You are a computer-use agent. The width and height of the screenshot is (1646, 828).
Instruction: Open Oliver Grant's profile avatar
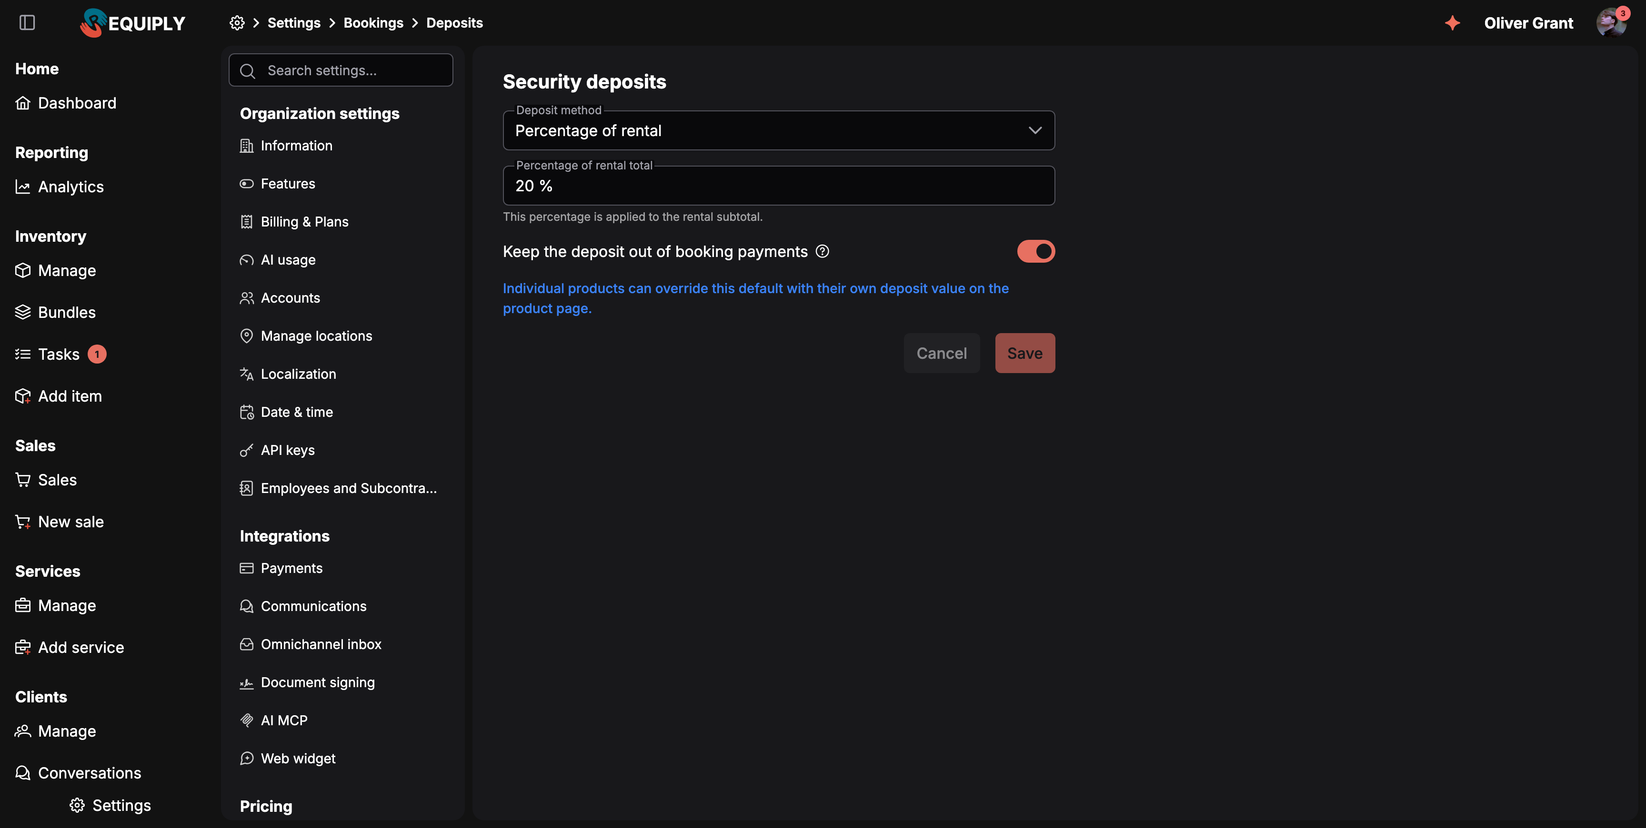[x=1611, y=23]
